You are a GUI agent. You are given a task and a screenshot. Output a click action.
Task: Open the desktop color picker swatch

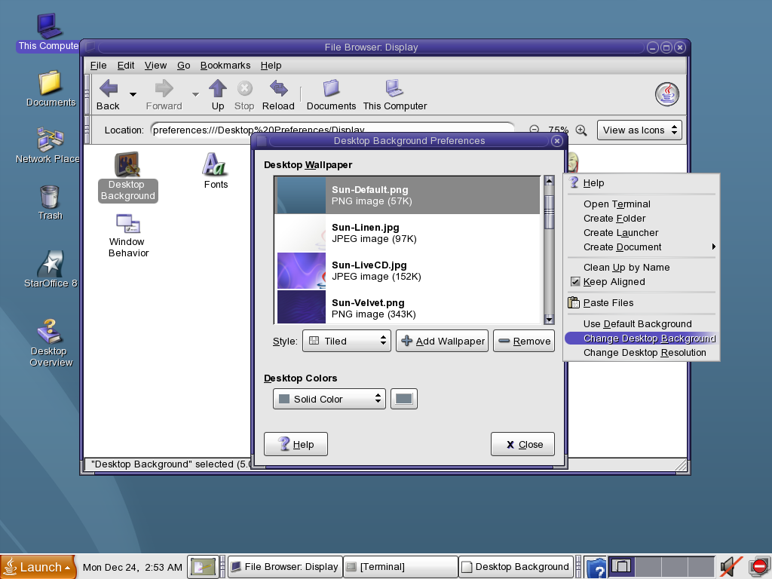tap(404, 399)
